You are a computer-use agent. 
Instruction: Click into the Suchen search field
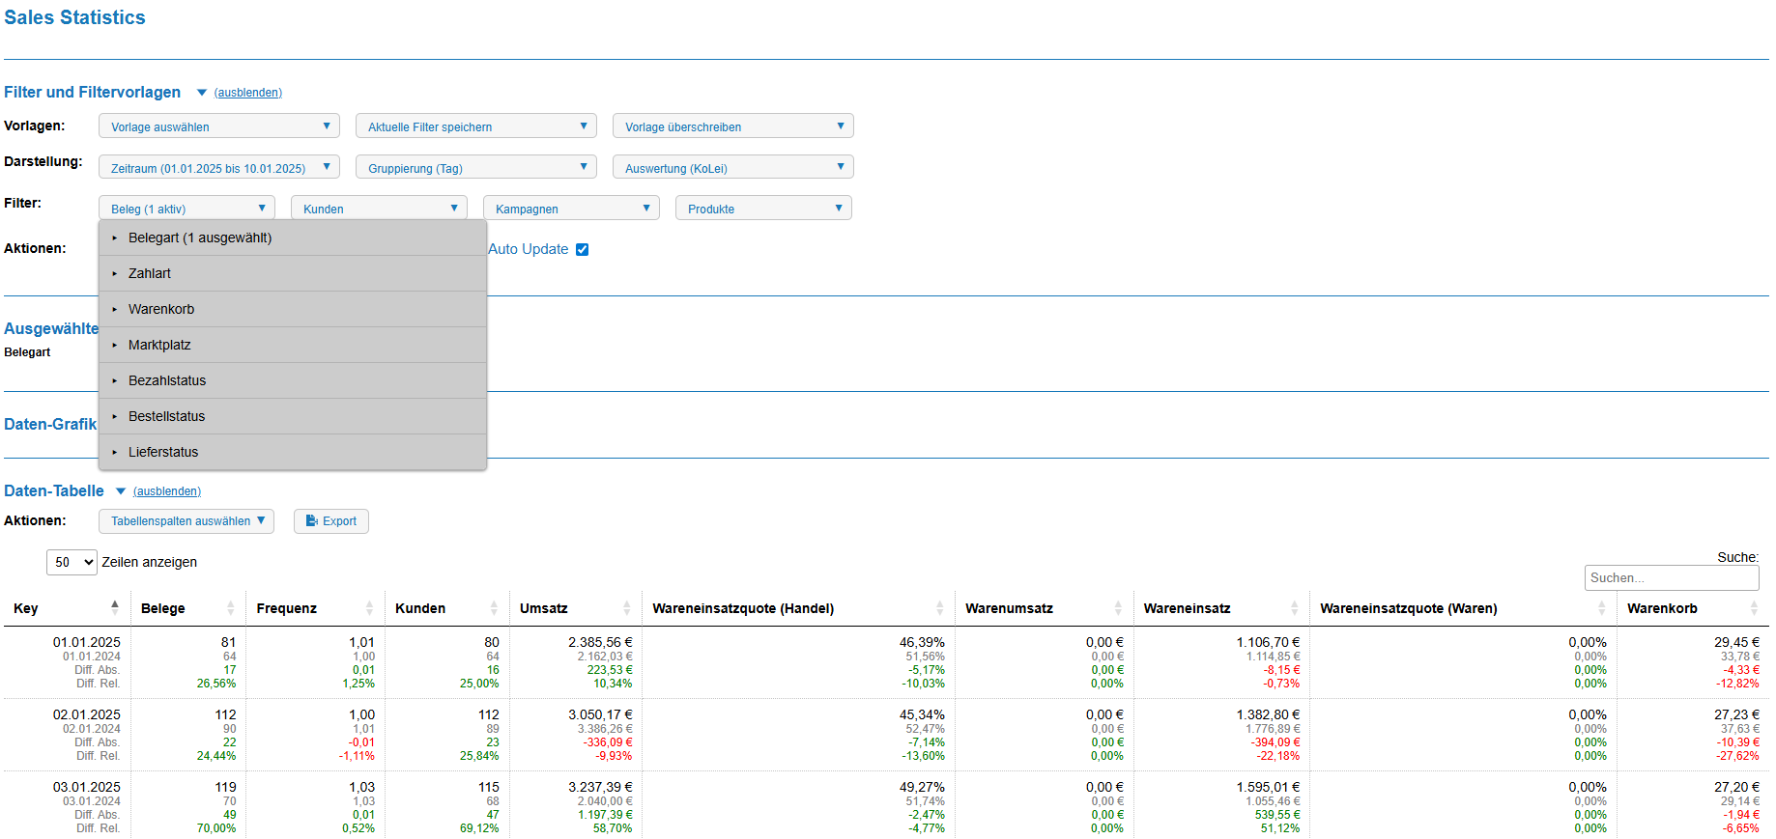tap(1671, 578)
